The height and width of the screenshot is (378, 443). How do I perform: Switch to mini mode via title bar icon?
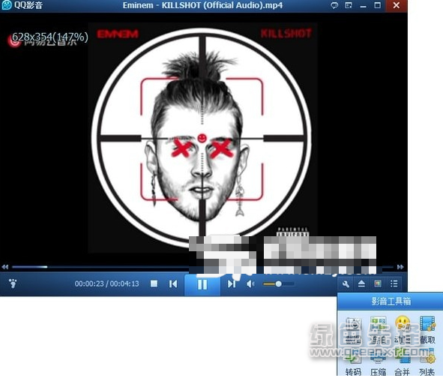click(x=349, y=5)
